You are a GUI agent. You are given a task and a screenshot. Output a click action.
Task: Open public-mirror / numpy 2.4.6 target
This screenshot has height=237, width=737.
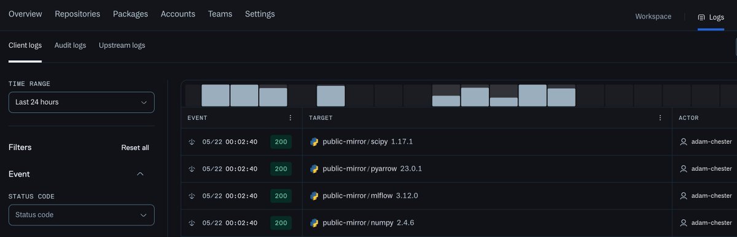tap(368, 223)
